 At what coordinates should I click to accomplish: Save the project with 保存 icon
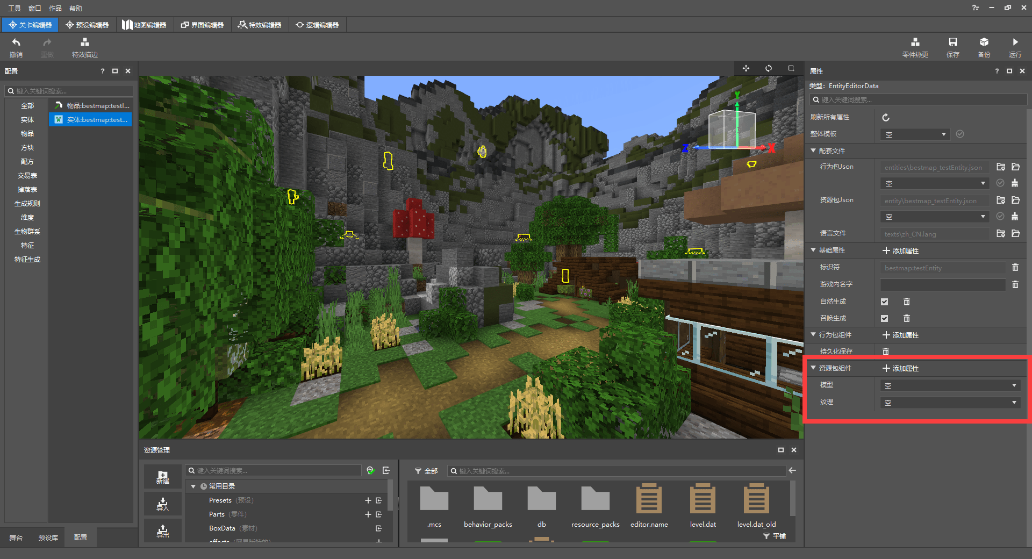click(952, 42)
